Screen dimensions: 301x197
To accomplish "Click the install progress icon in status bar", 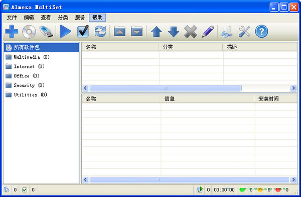I will [200, 189].
